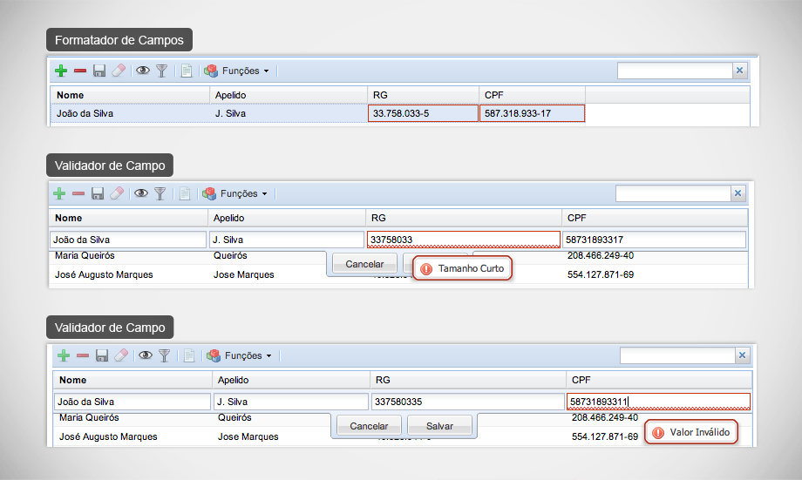Click the save disk icon in Formatador de Campos toolbar
802x480 pixels.
pos(99,71)
